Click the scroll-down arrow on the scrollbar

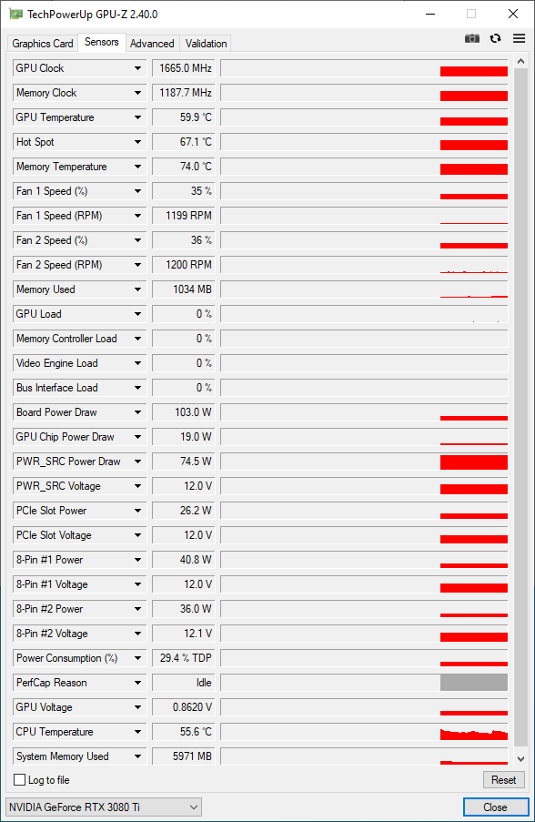coord(520,758)
